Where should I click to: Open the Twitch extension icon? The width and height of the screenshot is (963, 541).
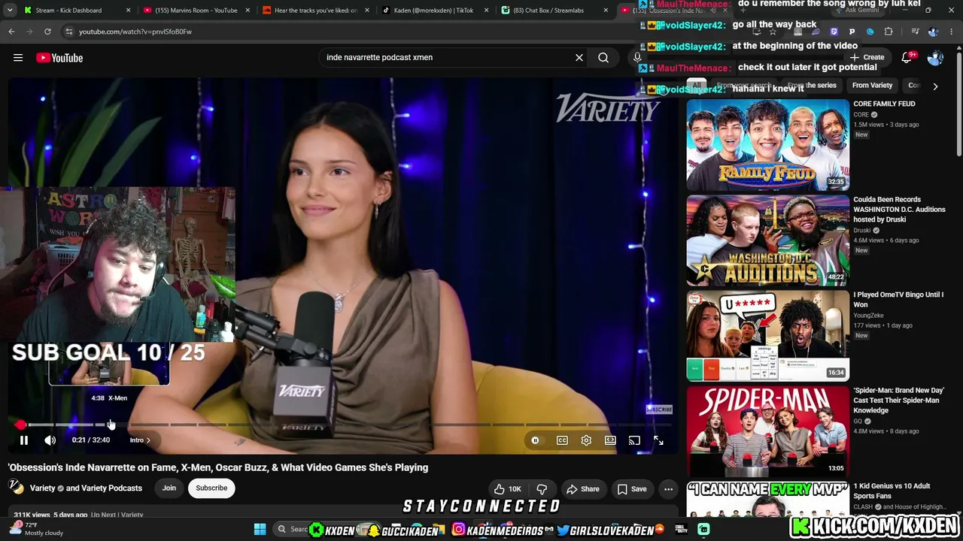pos(834,32)
